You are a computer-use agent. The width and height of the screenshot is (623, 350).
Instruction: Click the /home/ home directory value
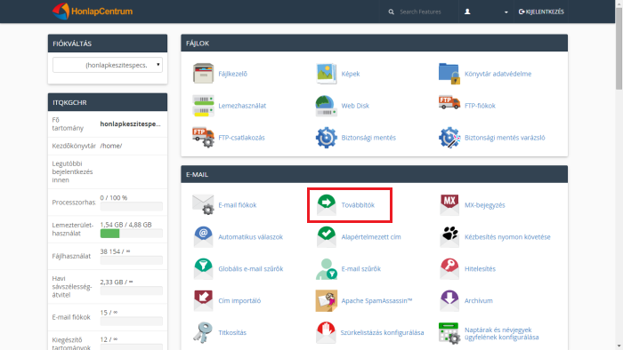point(111,146)
